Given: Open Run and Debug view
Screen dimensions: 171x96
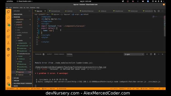Looking at the screenshot, I should 8,30.
